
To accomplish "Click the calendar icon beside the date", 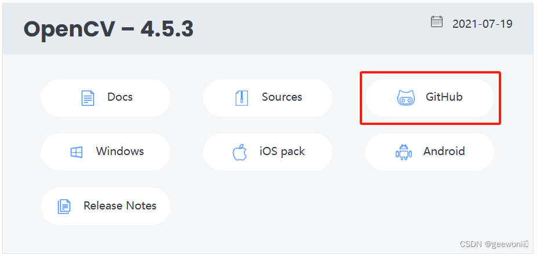I will pyautogui.click(x=436, y=22).
